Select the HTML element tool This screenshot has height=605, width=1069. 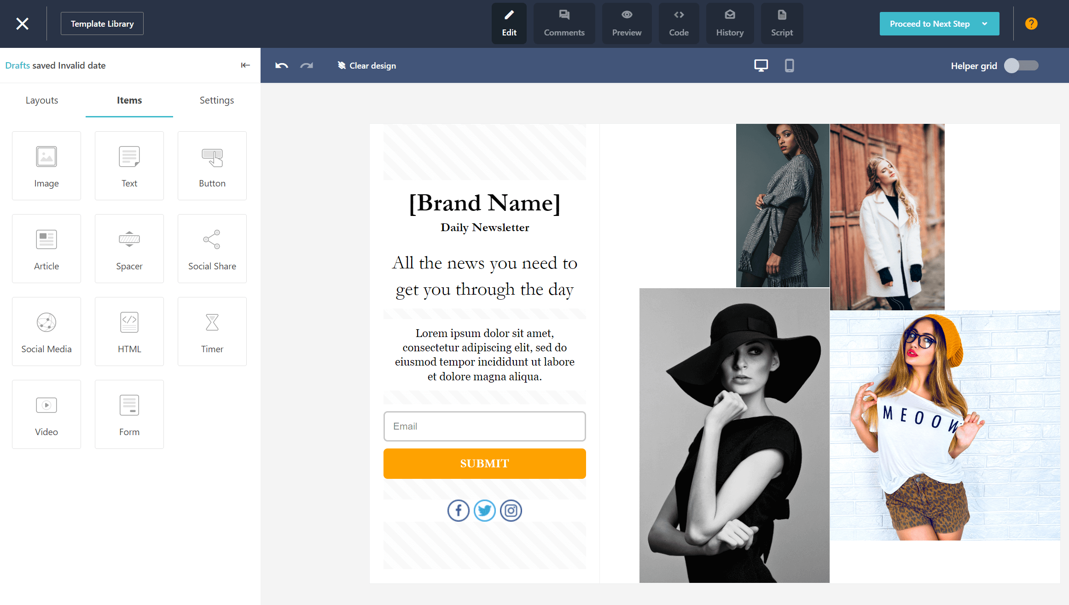[129, 331]
